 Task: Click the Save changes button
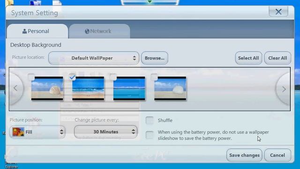pos(244,155)
